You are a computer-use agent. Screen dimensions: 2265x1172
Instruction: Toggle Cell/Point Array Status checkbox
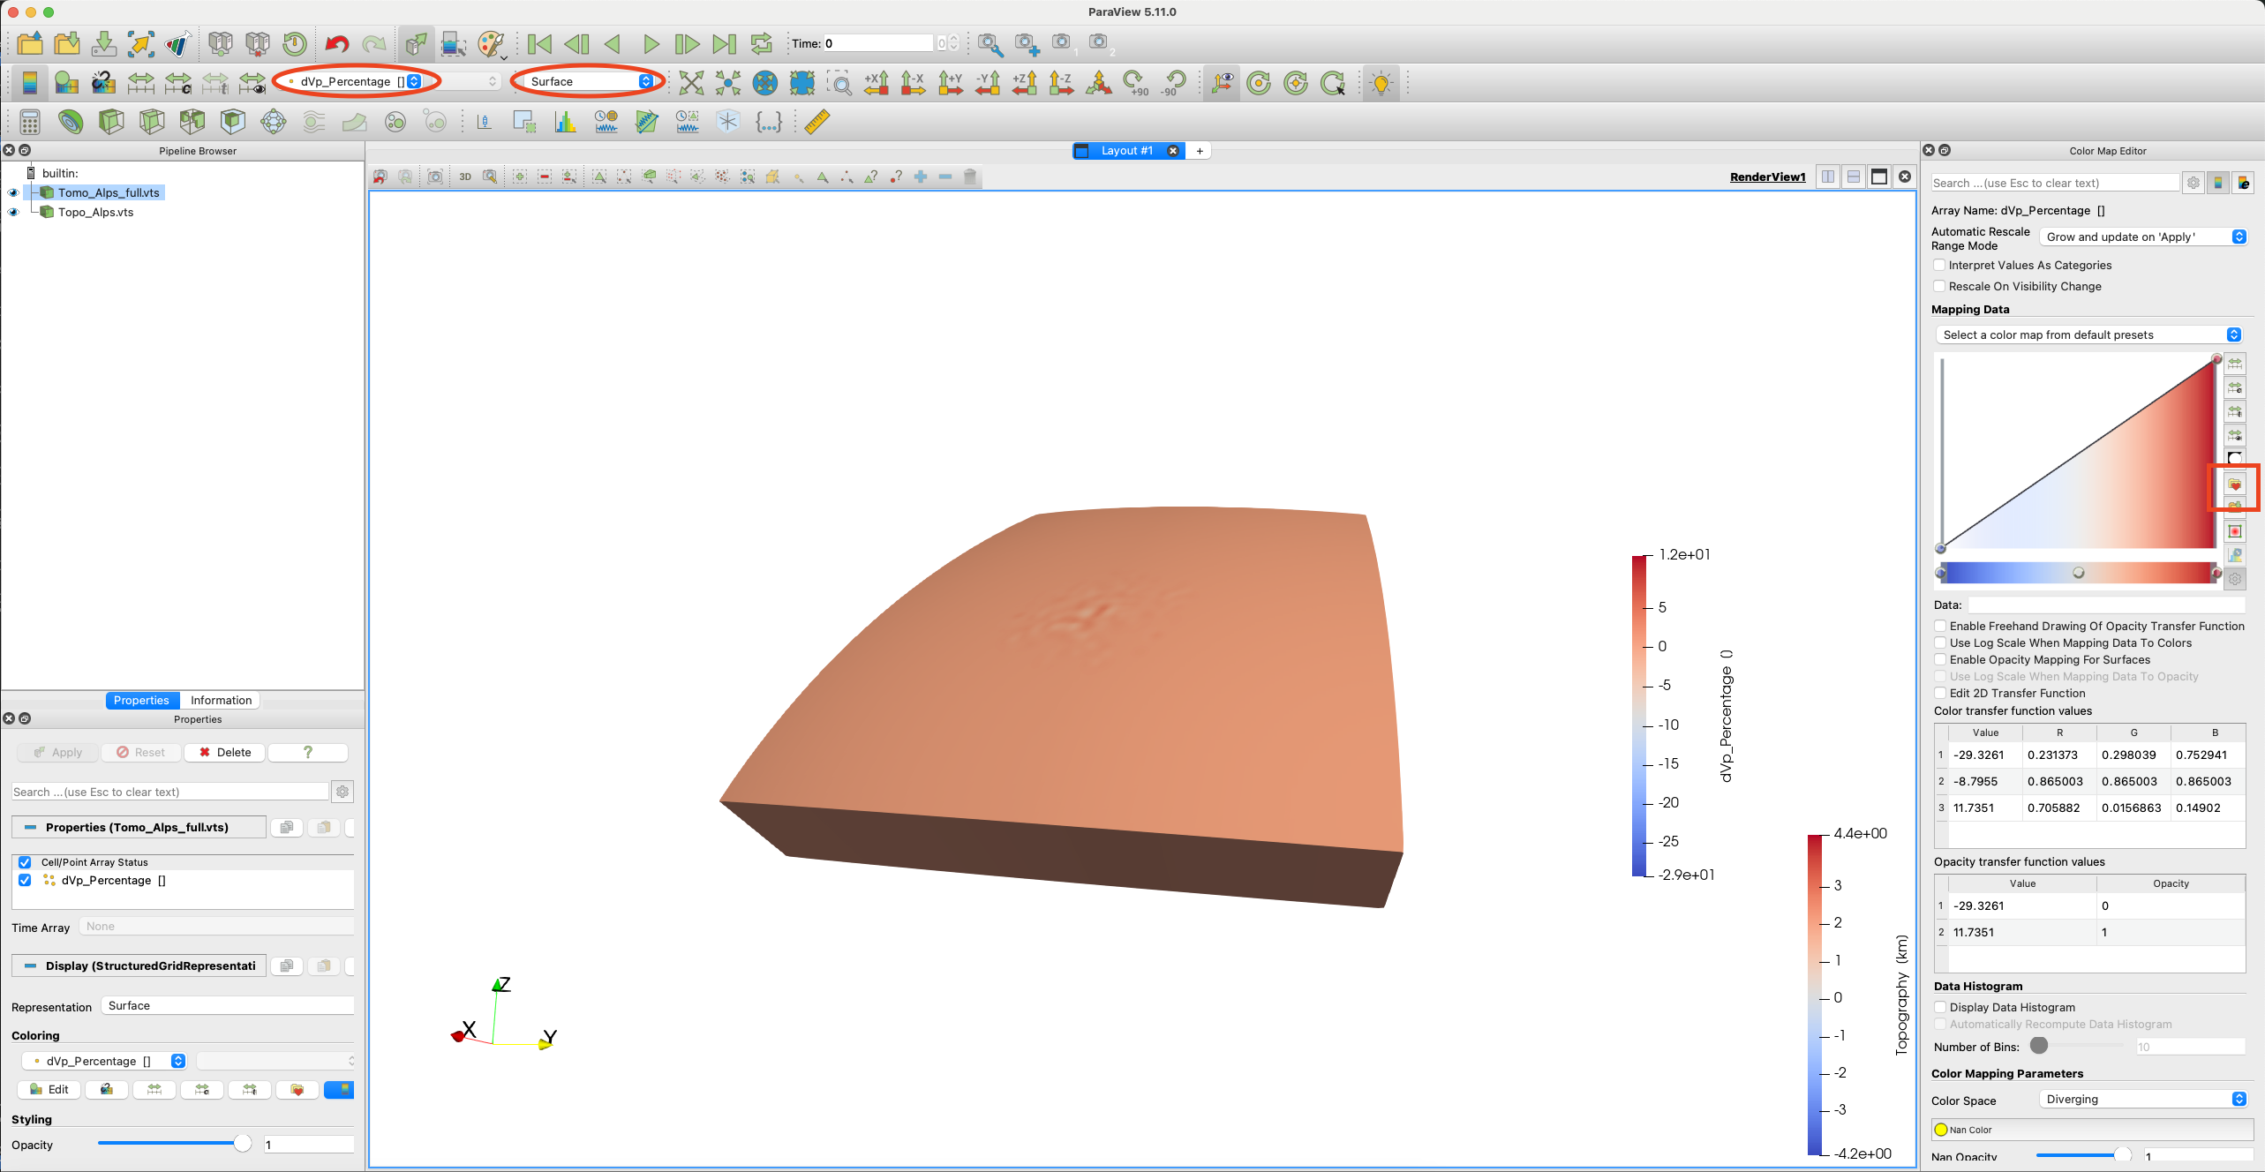point(25,862)
